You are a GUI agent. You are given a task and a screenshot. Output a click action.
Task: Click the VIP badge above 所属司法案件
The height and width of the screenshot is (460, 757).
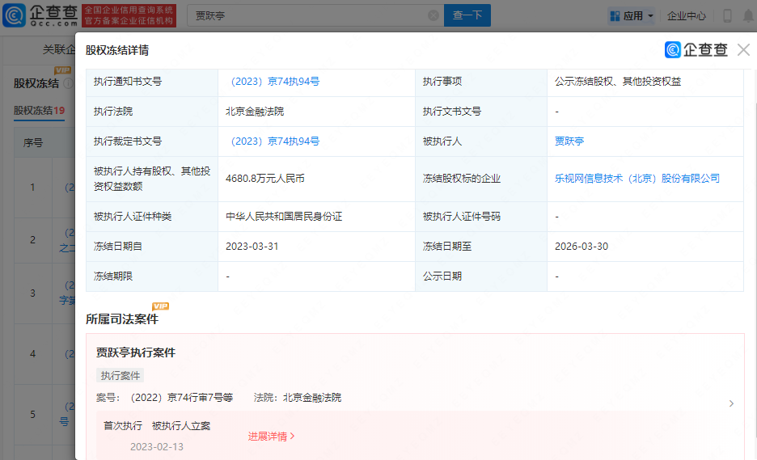click(x=160, y=306)
